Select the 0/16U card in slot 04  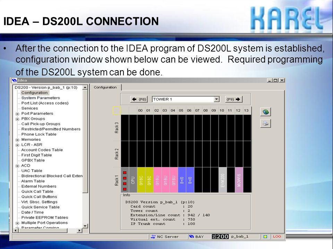pos(173,180)
